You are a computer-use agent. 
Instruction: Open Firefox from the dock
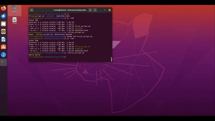point(3,8)
